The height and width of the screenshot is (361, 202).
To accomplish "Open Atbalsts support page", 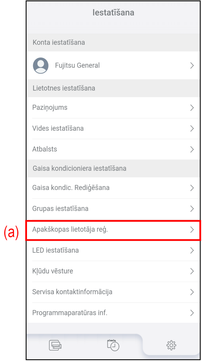I will (113, 149).
